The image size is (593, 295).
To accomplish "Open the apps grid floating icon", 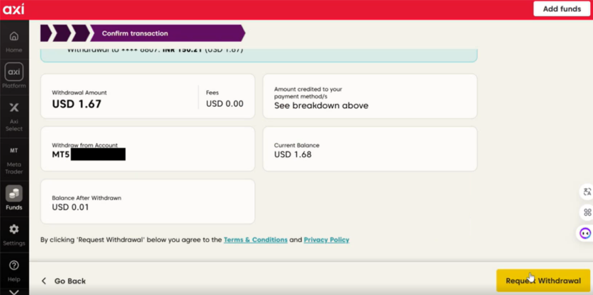I will pos(587,212).
